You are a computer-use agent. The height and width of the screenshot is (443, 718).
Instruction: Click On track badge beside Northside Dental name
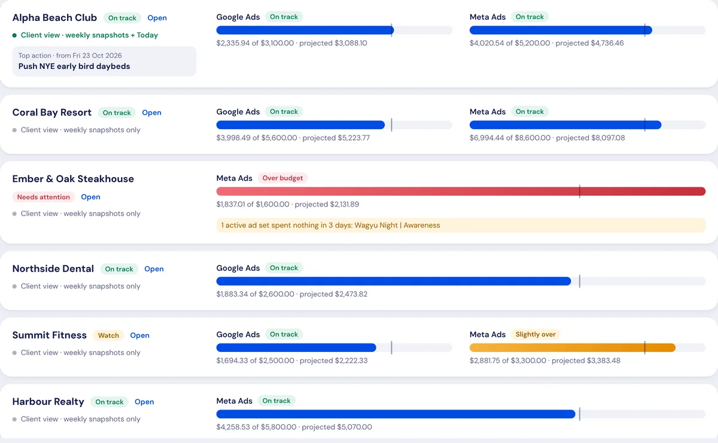pyautogui.click(x=119, y=269)
